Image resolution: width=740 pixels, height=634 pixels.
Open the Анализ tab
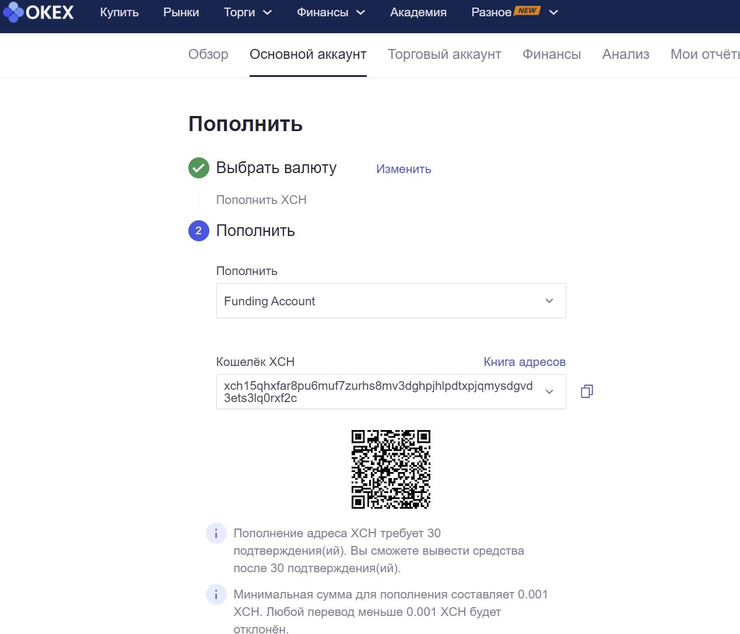coord(626,54)
